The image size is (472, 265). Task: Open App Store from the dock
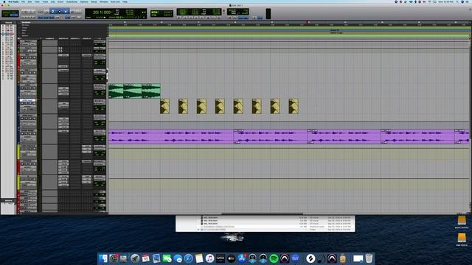242,258
